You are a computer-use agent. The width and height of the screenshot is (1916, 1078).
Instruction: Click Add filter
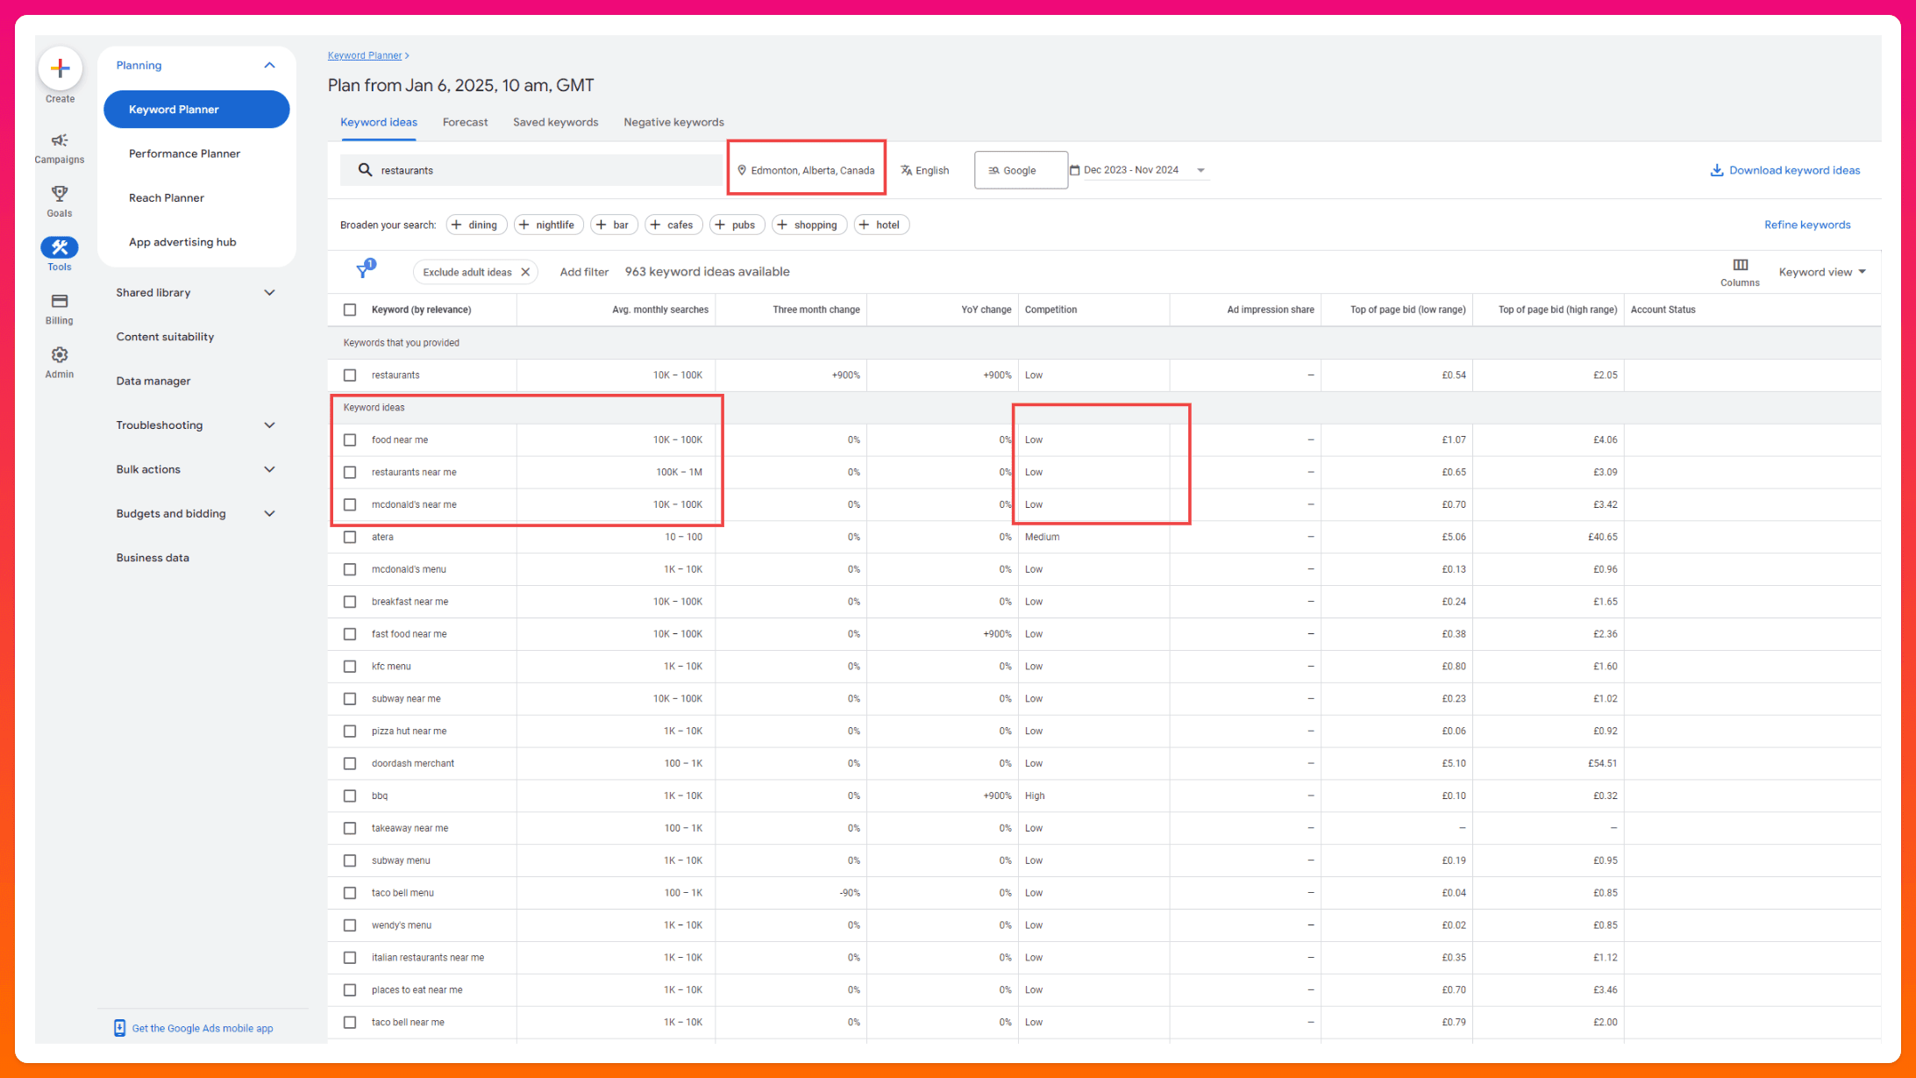point(584,272)
